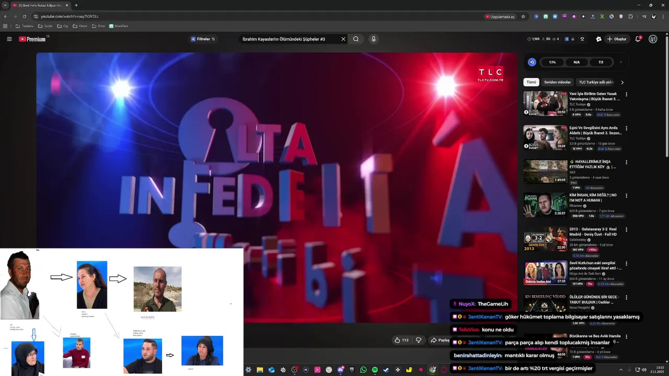Focus the YouTube search box
The height and width of the screenshot is (376, 669).
pyautogui.click(x=290, y=39)
